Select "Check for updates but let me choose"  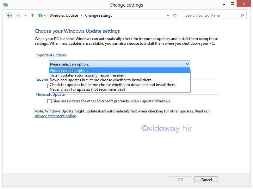[x=113, y=85]
